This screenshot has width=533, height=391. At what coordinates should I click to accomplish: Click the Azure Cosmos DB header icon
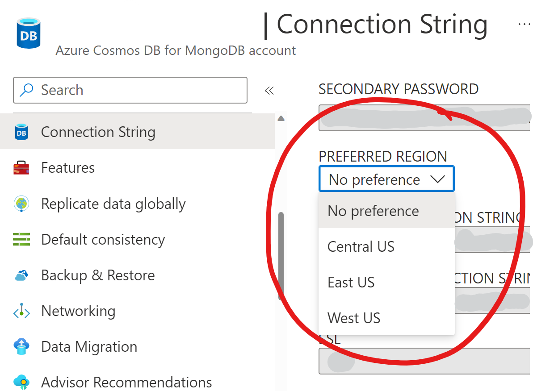click(29, 33)
